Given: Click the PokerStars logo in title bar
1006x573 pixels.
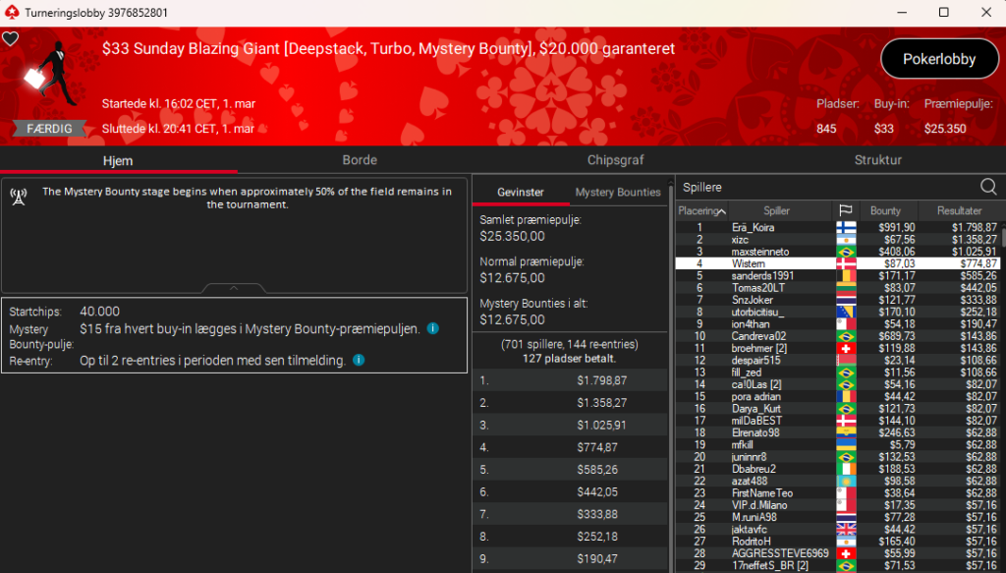Looking at the screenshot, I should click(11, 12).
